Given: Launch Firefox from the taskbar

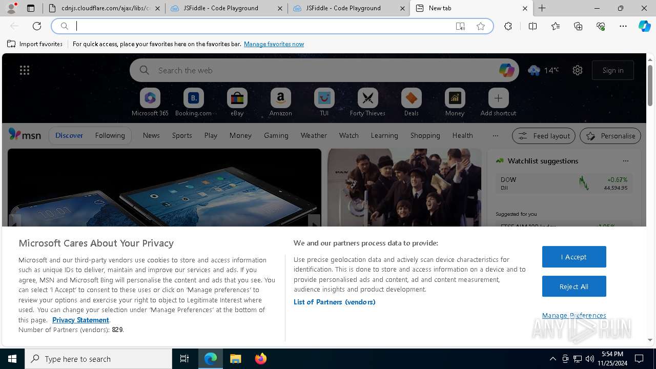Looking at the screenshot, I should click(x=261, y=359).
